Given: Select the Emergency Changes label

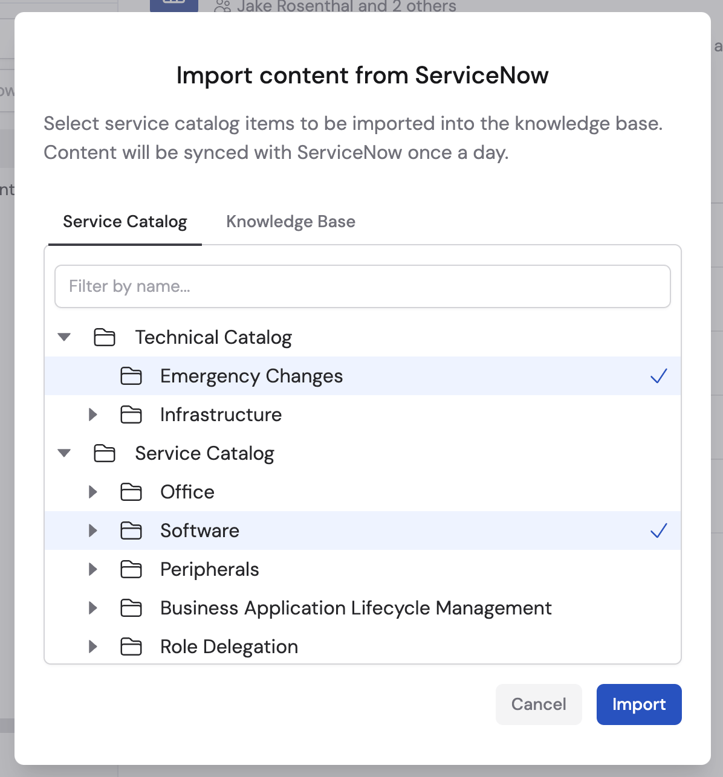Looking at the screenshot, I should pyautogui.click(x=251, y=376).
